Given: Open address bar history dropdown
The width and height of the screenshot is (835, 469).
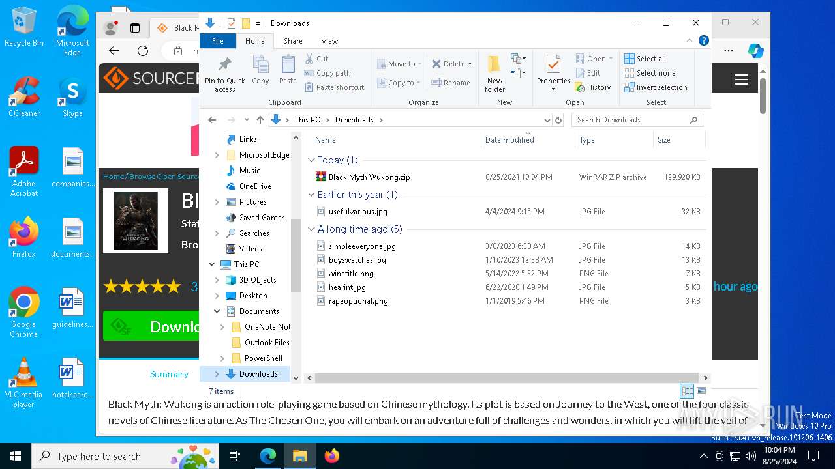Looking at the screenshot, I should [547, 120].
